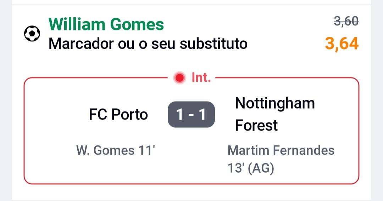Click the soccer ball icon

(x=32, y=34)
